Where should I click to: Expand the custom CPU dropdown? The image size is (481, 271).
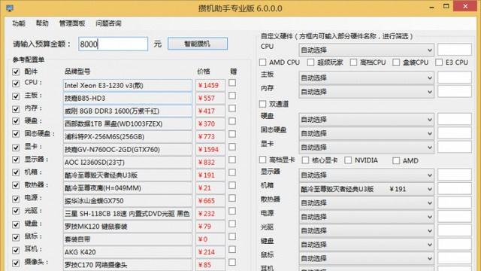tap(366, 50)
